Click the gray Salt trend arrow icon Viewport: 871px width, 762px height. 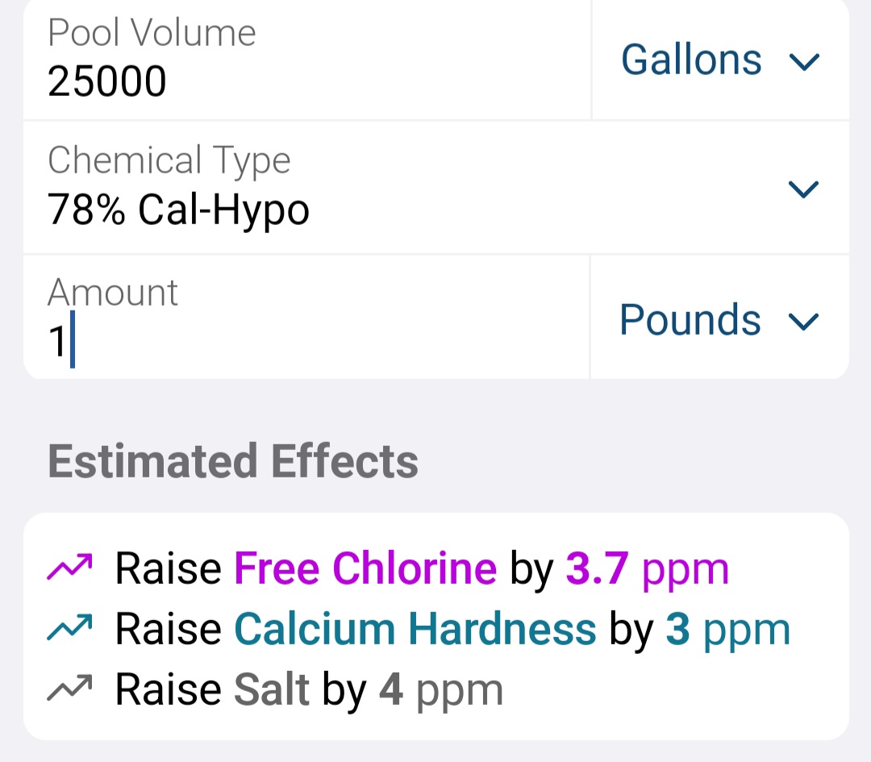click(x=69, y=688)
